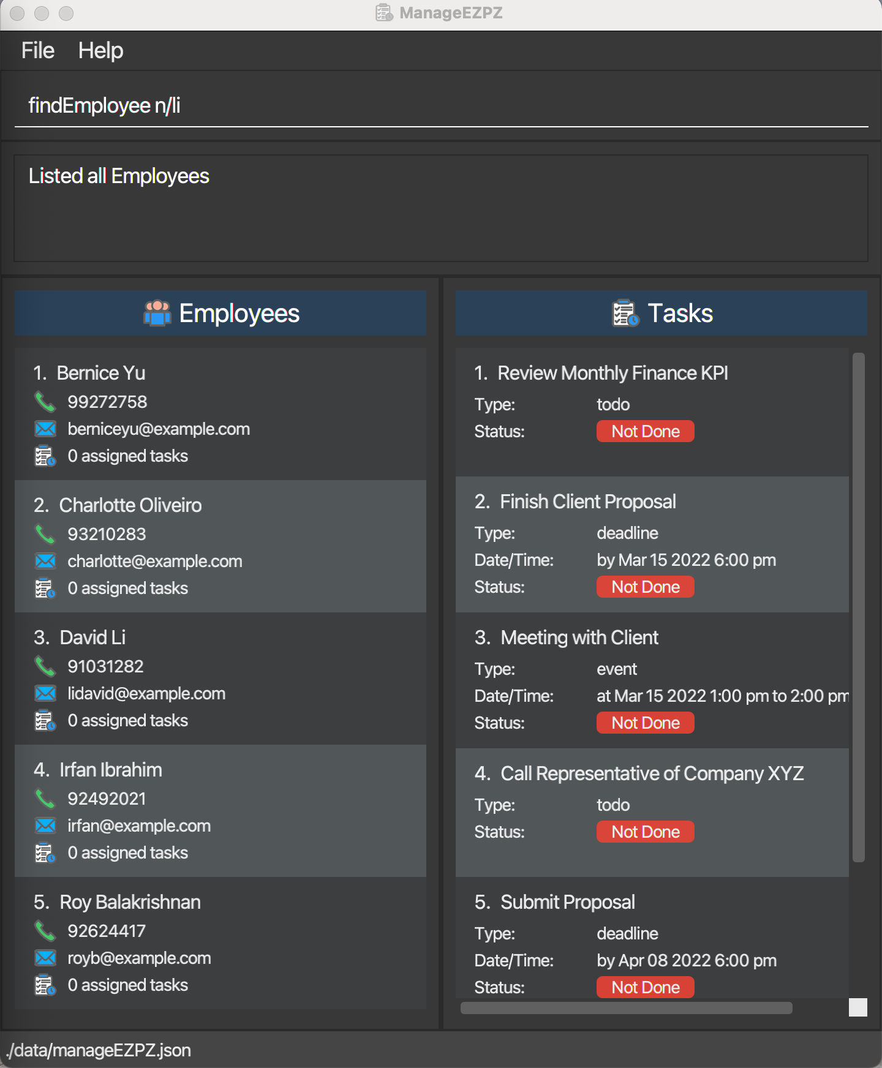
Task: Click phone number 92492021
Action: 107,799
